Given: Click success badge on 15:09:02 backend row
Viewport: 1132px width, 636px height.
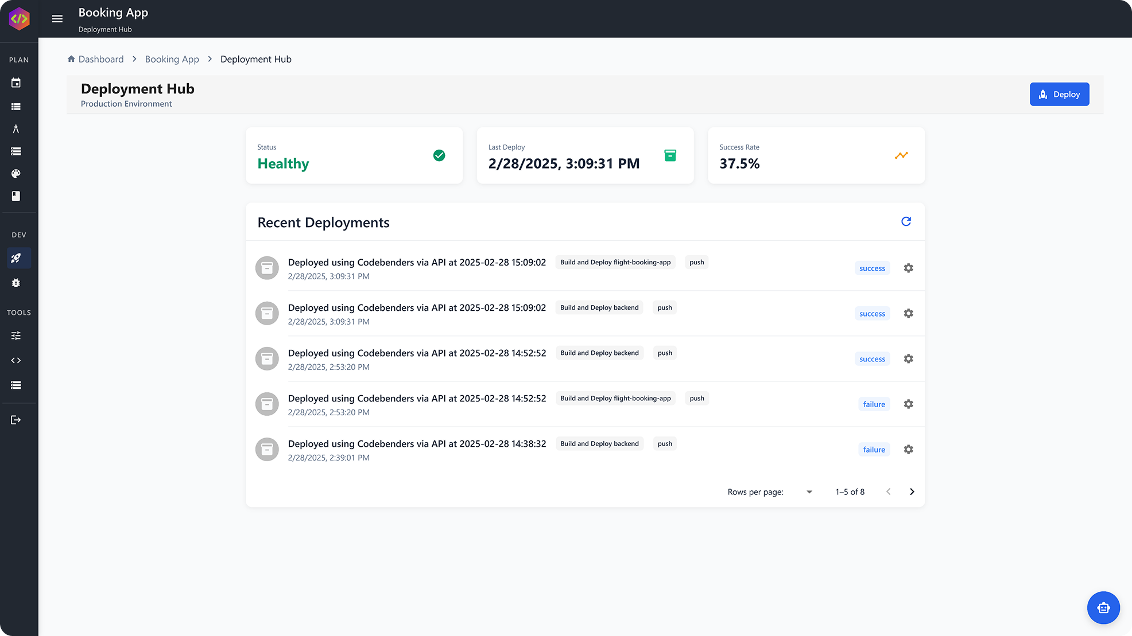Looking at the screenshot, I should [872, 314].
